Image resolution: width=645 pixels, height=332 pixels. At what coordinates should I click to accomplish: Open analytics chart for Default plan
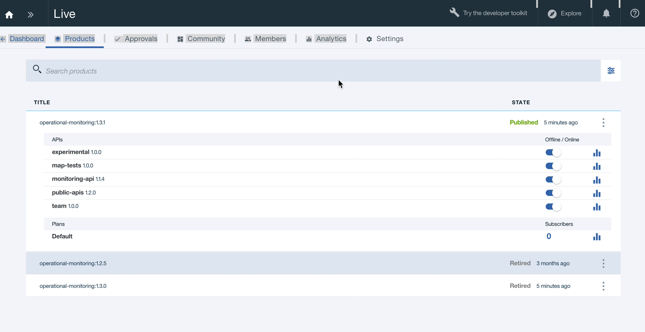pyautogui.click(x=597, y=237)
